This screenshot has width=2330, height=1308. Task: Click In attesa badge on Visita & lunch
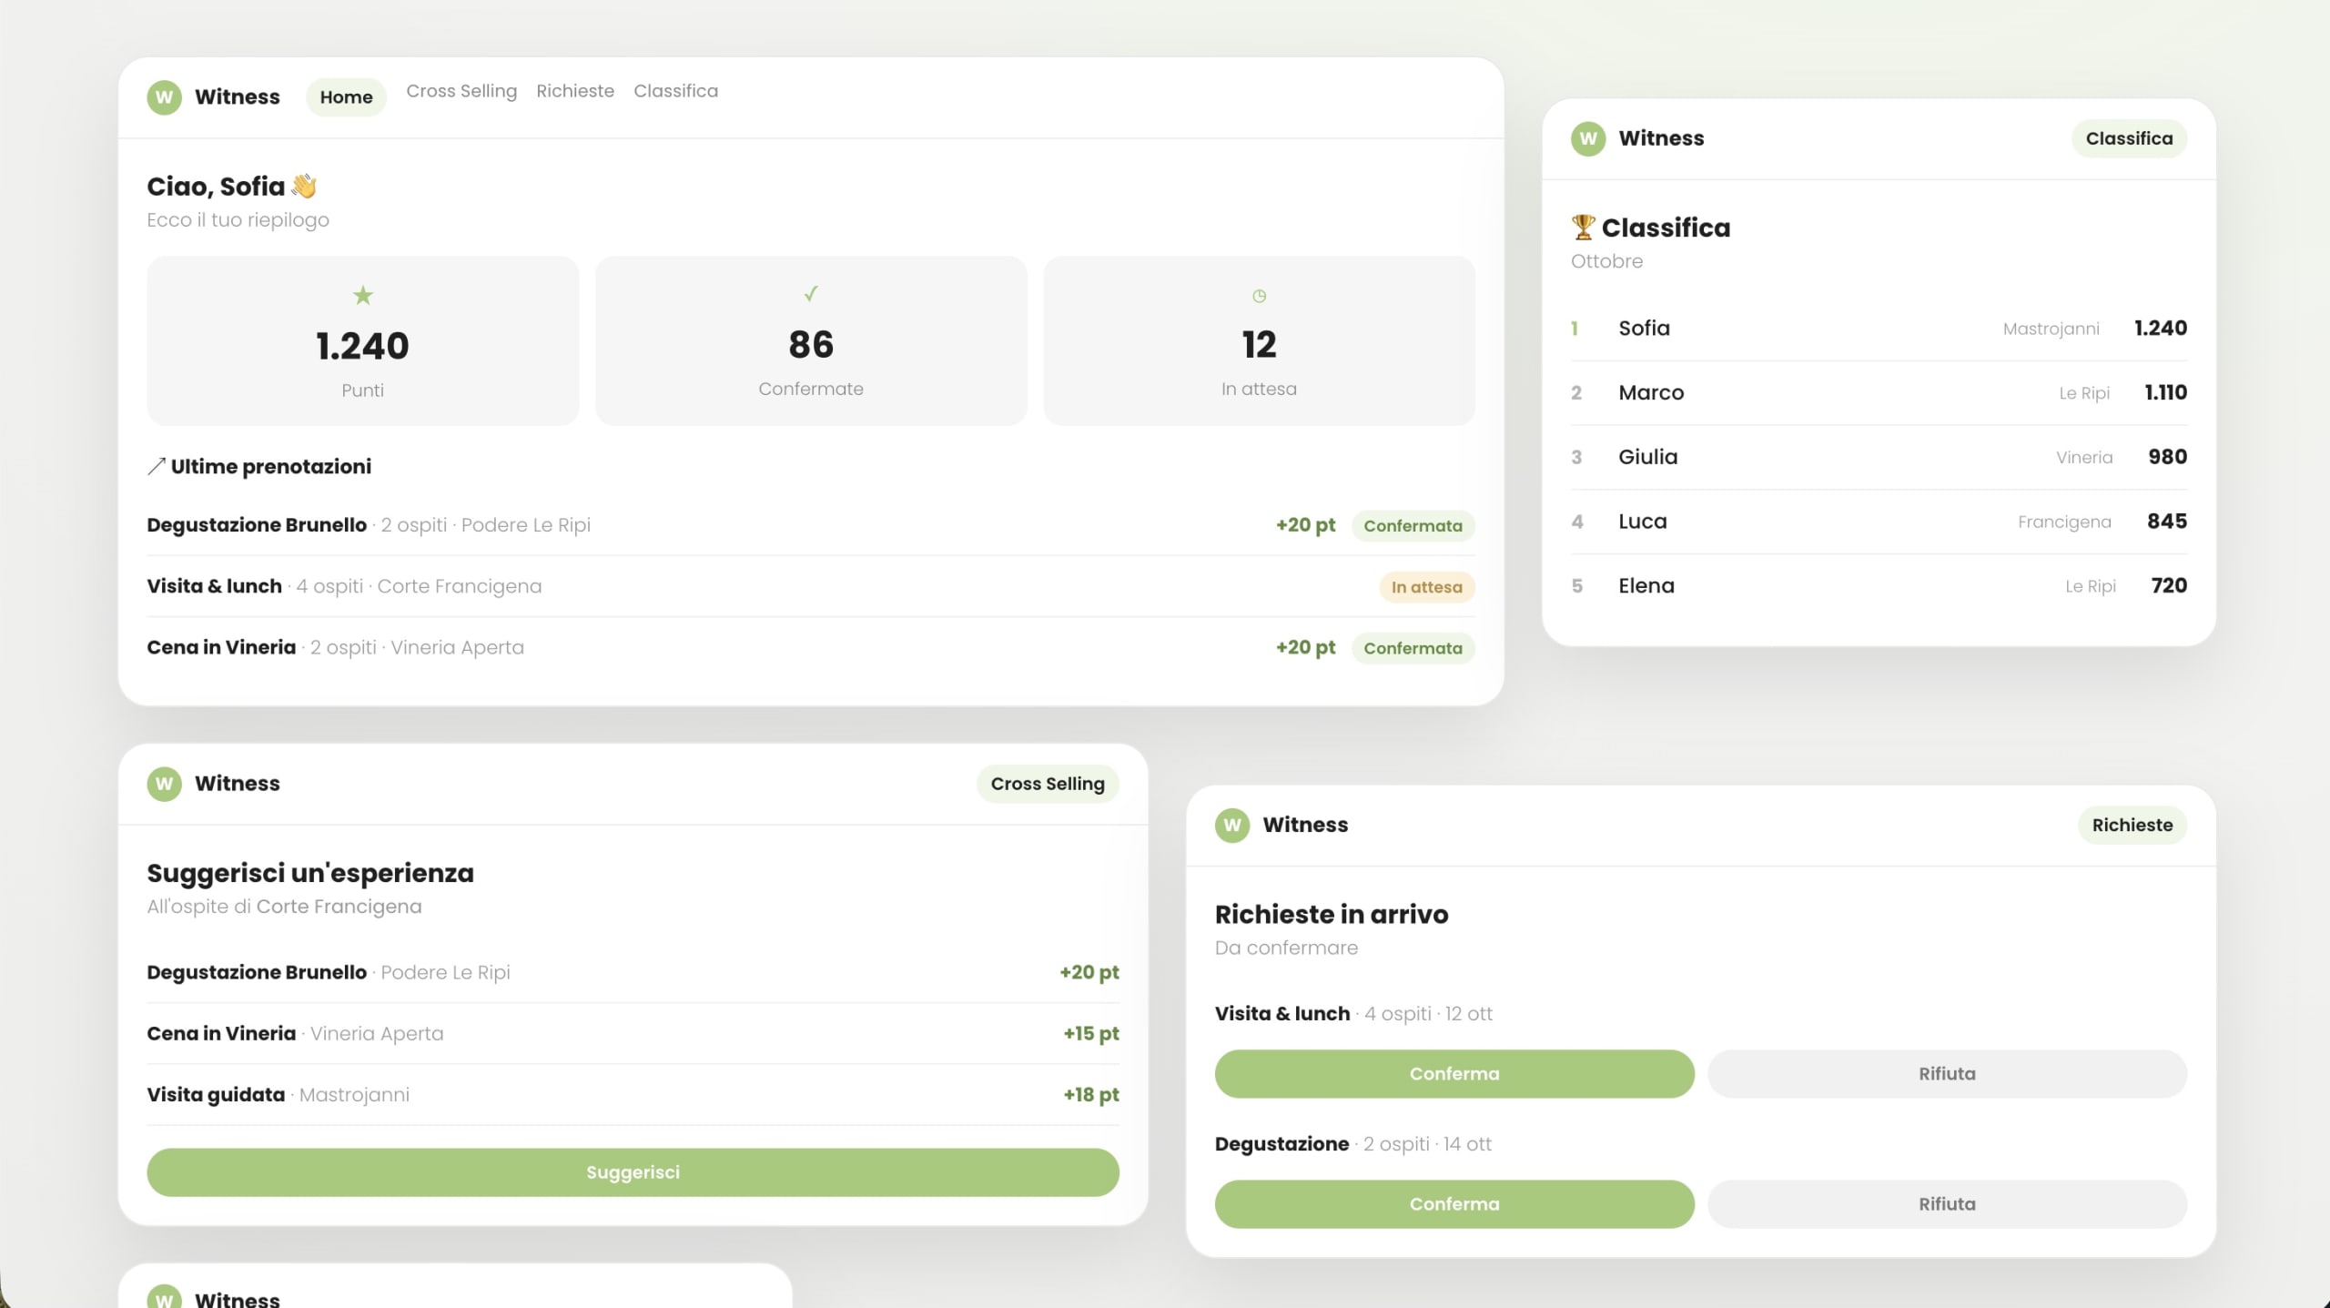tap(1426, 587)
